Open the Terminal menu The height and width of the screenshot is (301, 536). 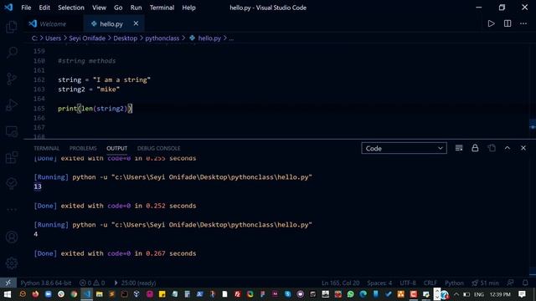(162, 8)
